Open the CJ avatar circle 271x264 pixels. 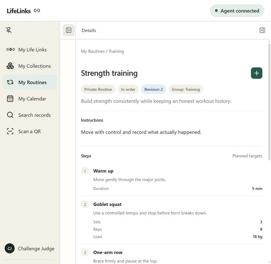tap(10, 248)
